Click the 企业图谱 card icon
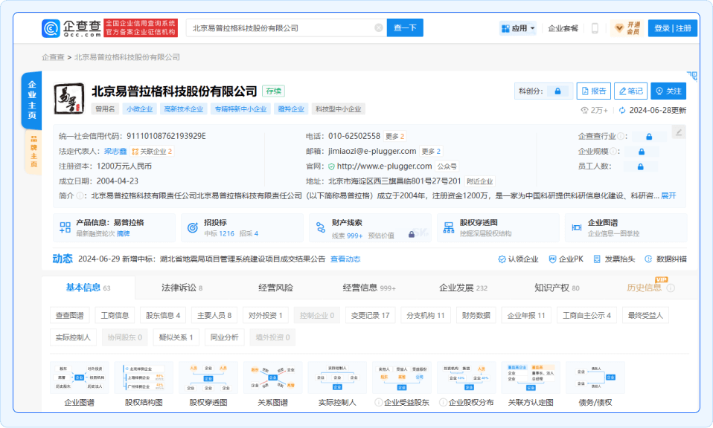The width and height of the screenshot is (713, 428). [577, 227]
